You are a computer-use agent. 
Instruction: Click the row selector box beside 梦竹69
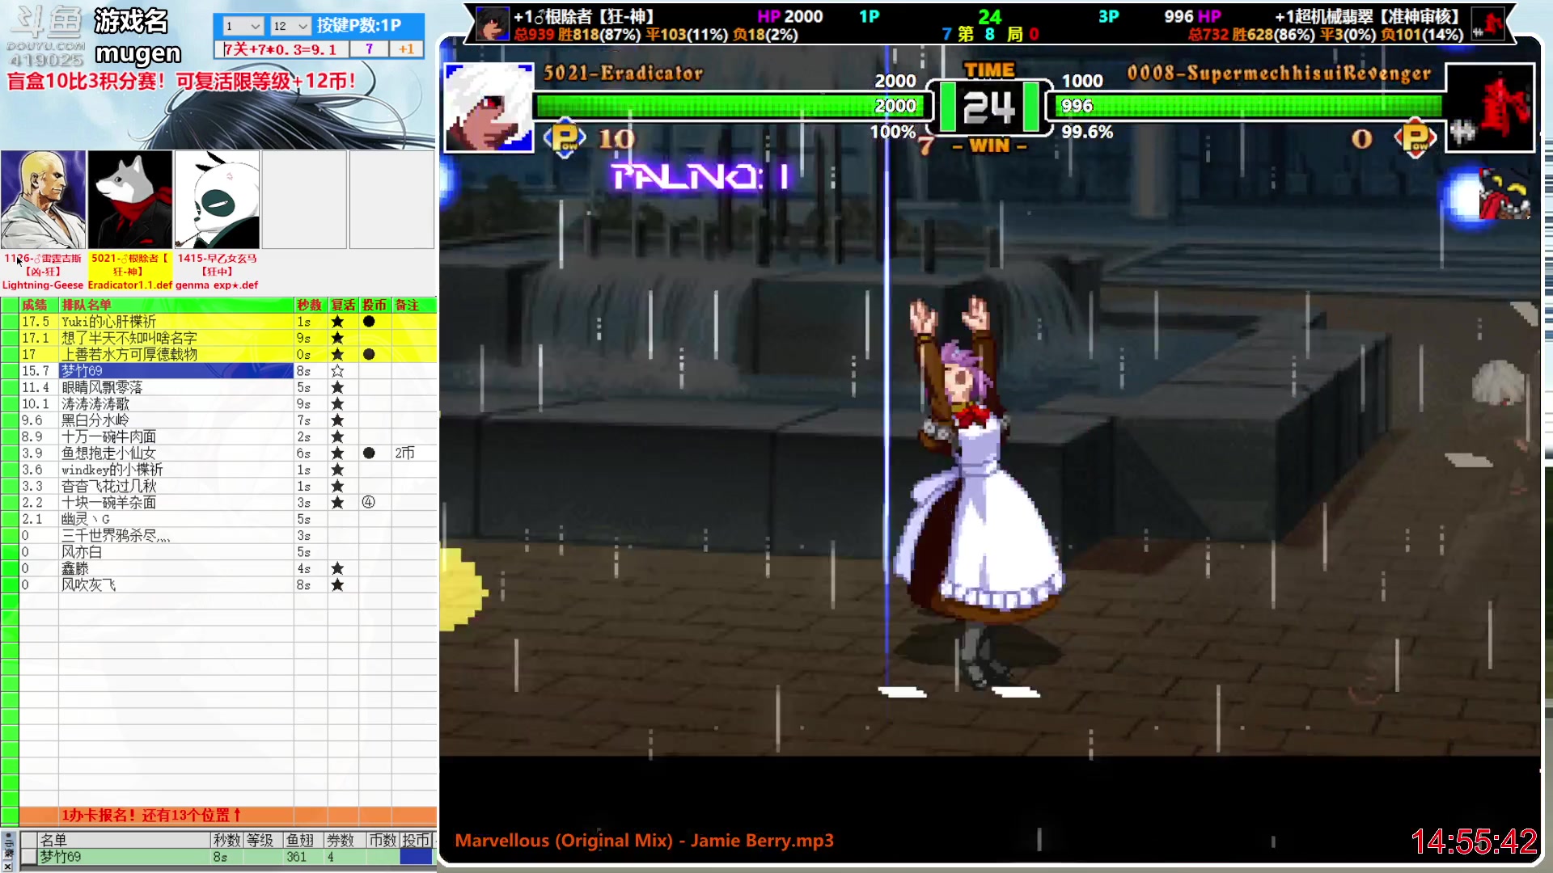29,857
